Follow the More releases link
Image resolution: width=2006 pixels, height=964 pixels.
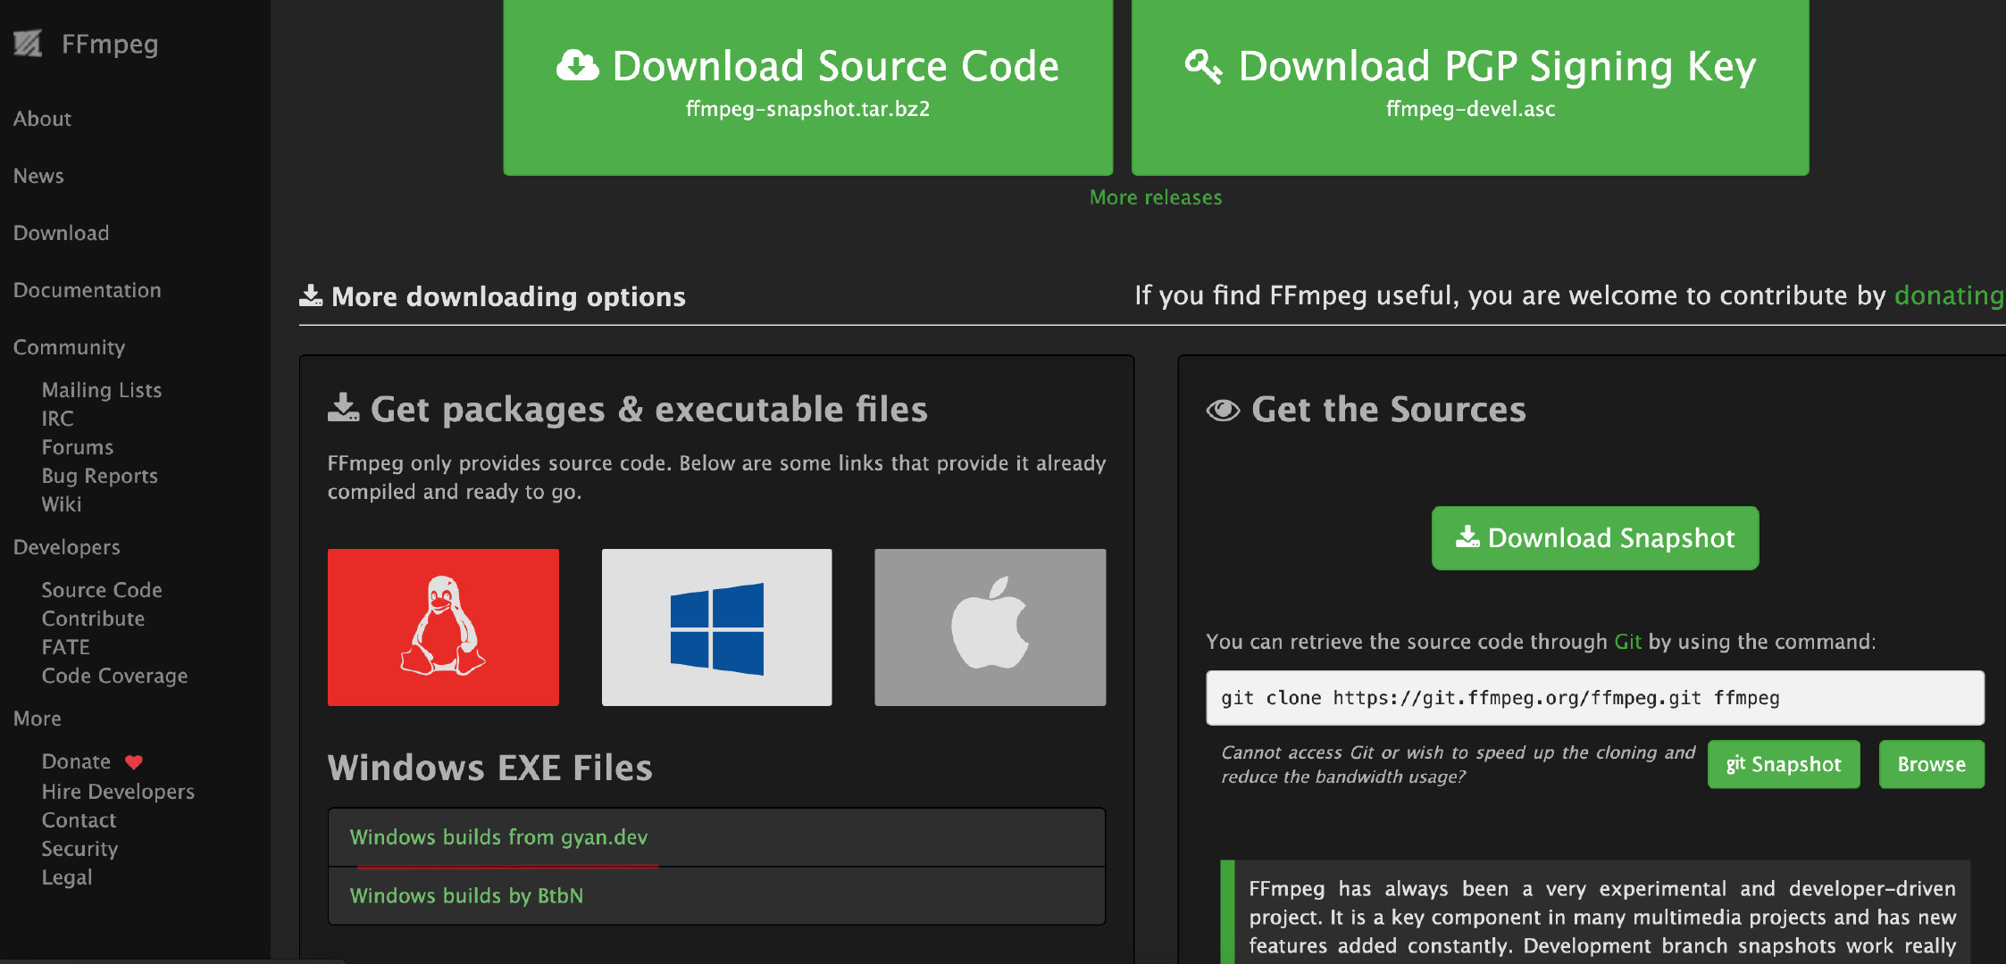pyautogui.click(x=1155, y=197)
